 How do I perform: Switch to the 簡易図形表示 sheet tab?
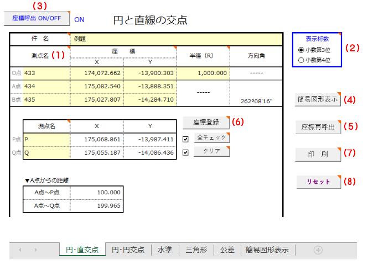(268, 250)
